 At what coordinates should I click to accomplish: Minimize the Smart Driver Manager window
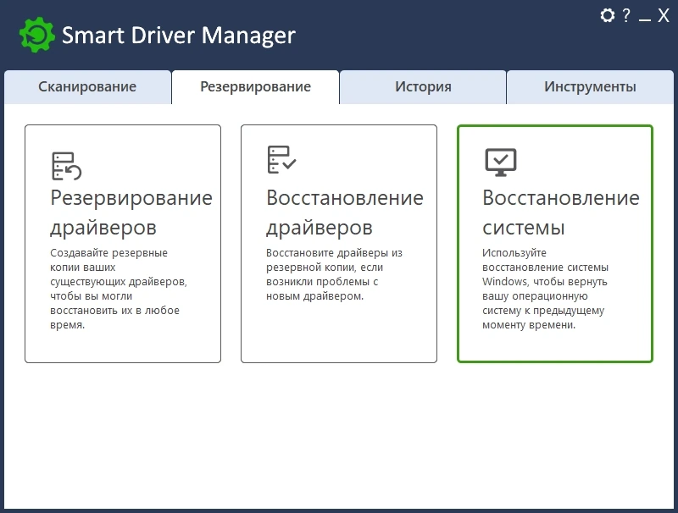click(645, 19)
